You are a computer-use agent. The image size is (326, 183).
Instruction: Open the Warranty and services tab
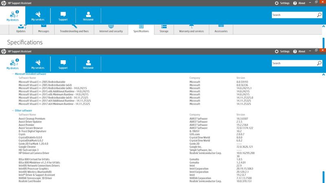(x=192, y=29)
